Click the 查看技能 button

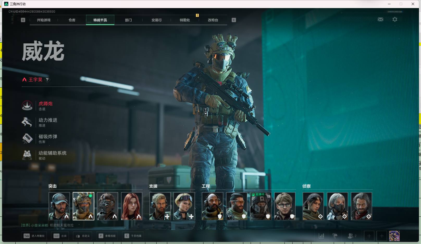[x=107, y=236]
